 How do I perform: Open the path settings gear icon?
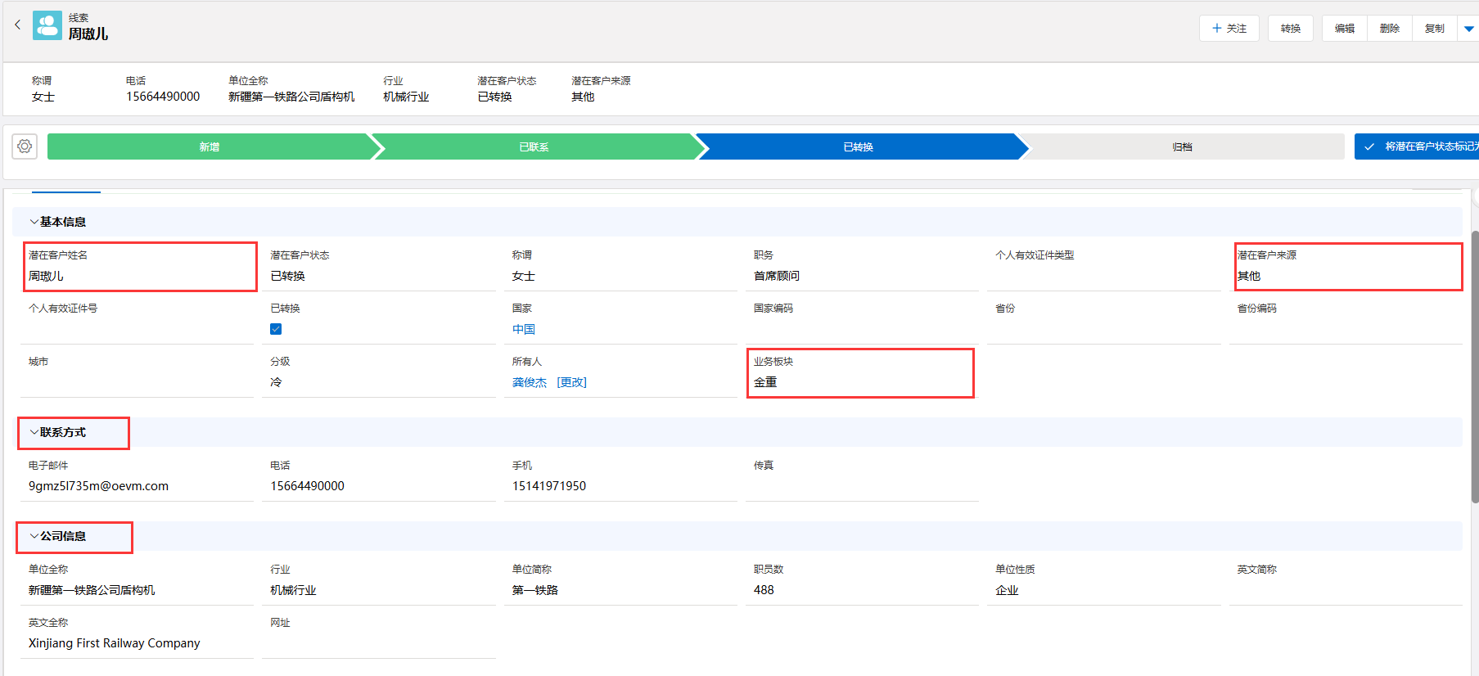click(25, 146)
